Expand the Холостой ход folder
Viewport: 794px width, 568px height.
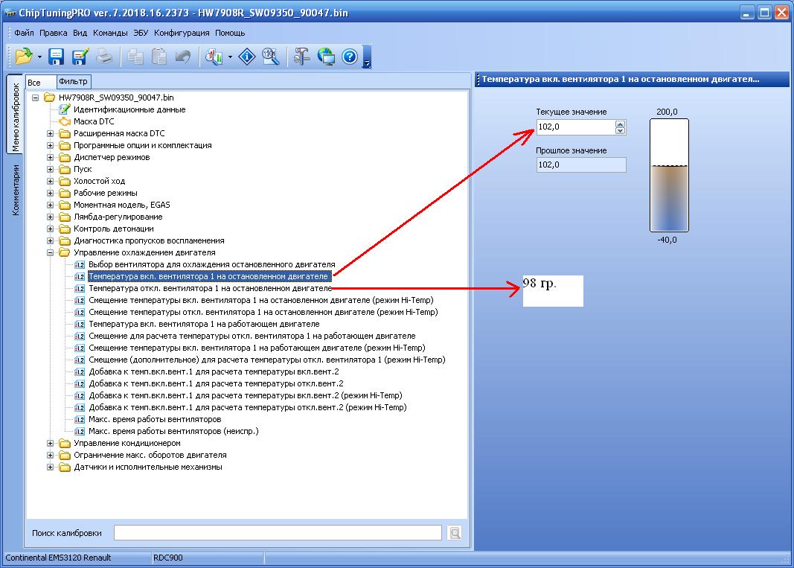(x=50, y=181)
